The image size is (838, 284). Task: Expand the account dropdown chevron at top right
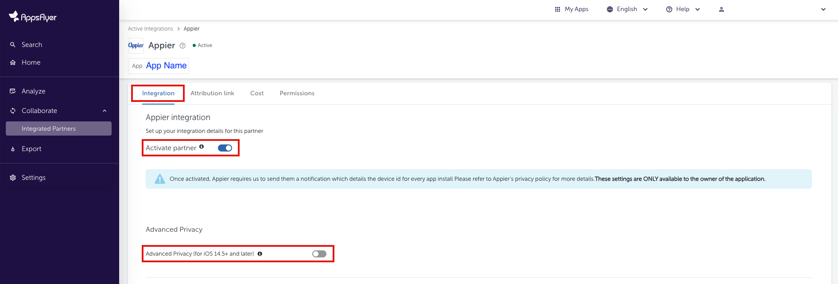point(823,9)
